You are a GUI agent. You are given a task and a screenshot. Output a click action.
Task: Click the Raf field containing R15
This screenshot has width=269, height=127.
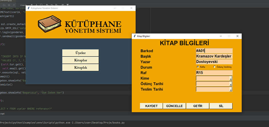[x=214, y=73]
